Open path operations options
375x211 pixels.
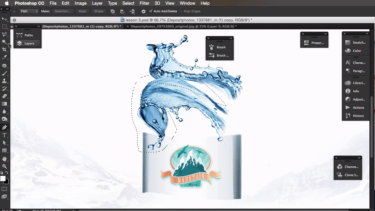pos(112,11)
